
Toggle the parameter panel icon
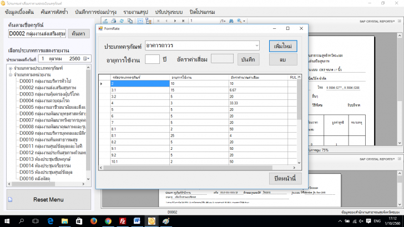tap(140, 21)
